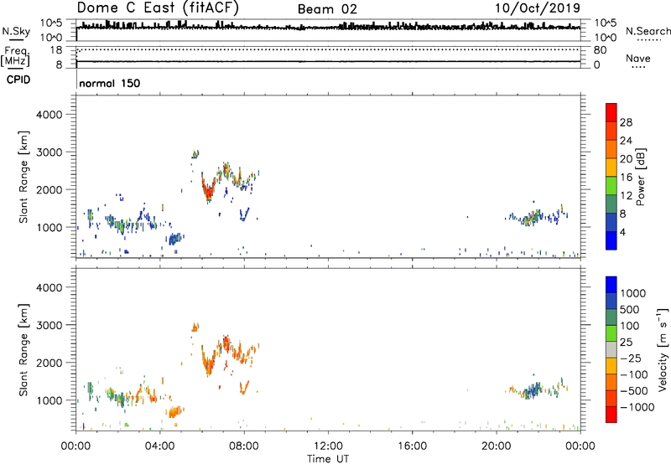Click the '04:00' time axis tick label
The image size is (671, 464).
(x=160, y=446)
